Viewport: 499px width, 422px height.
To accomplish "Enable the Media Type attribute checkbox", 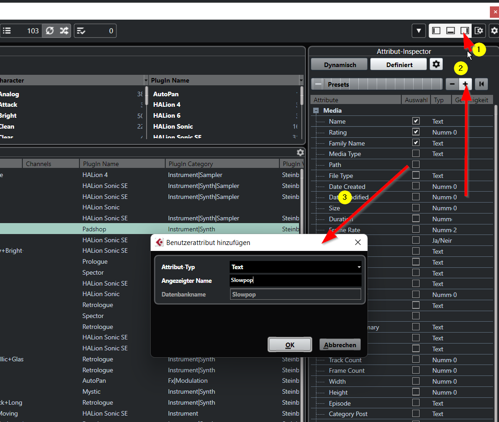I will [x=416, y=154].
